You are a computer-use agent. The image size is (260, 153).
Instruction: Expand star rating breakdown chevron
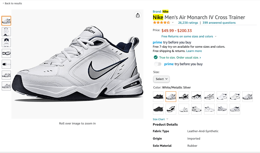(x=172, y=23)
